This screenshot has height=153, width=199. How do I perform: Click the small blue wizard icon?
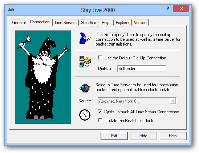coord(85,38)
